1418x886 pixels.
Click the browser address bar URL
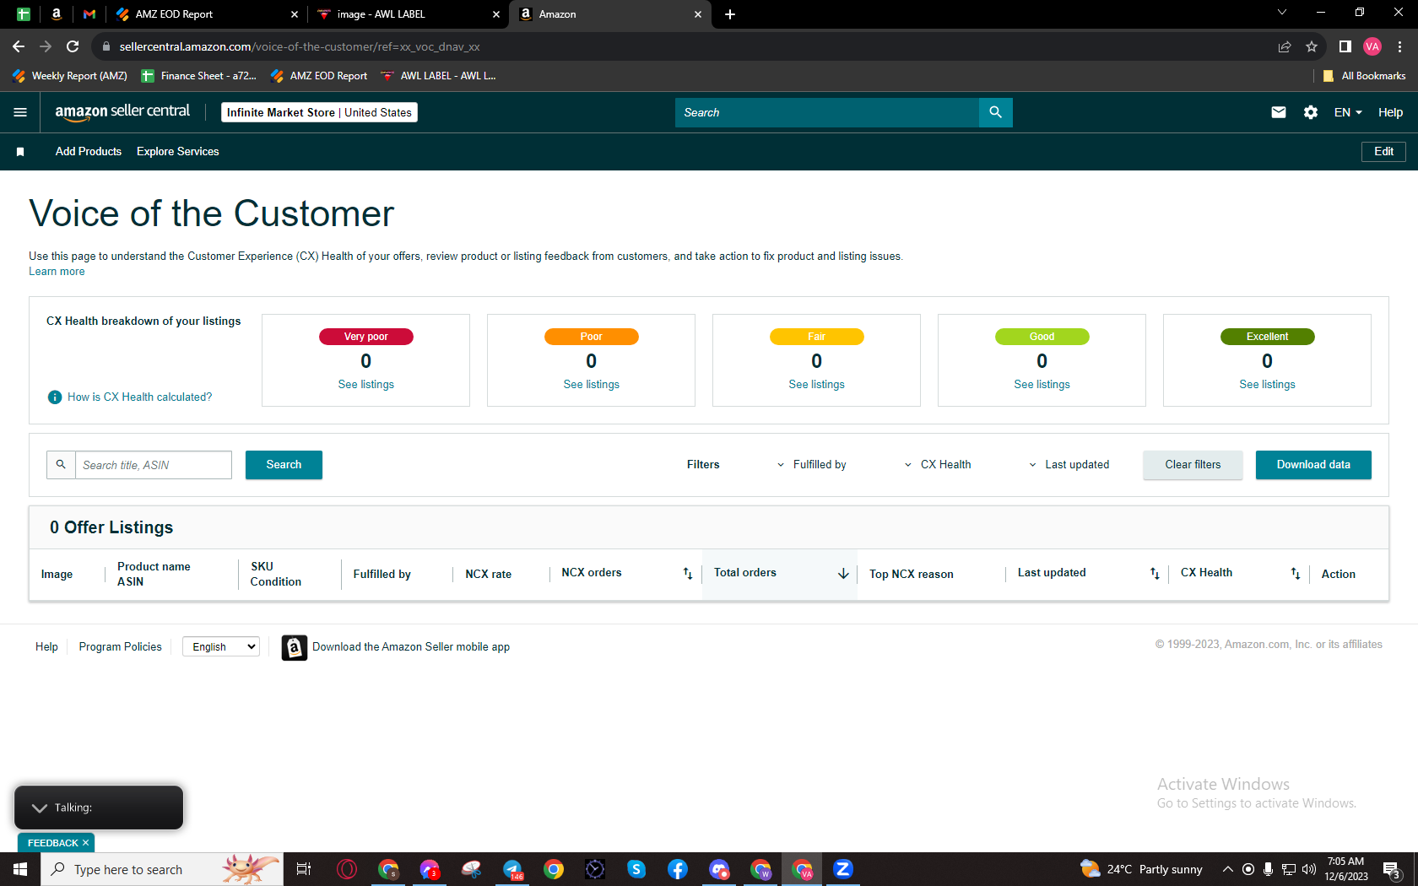[x=300, y=46]
